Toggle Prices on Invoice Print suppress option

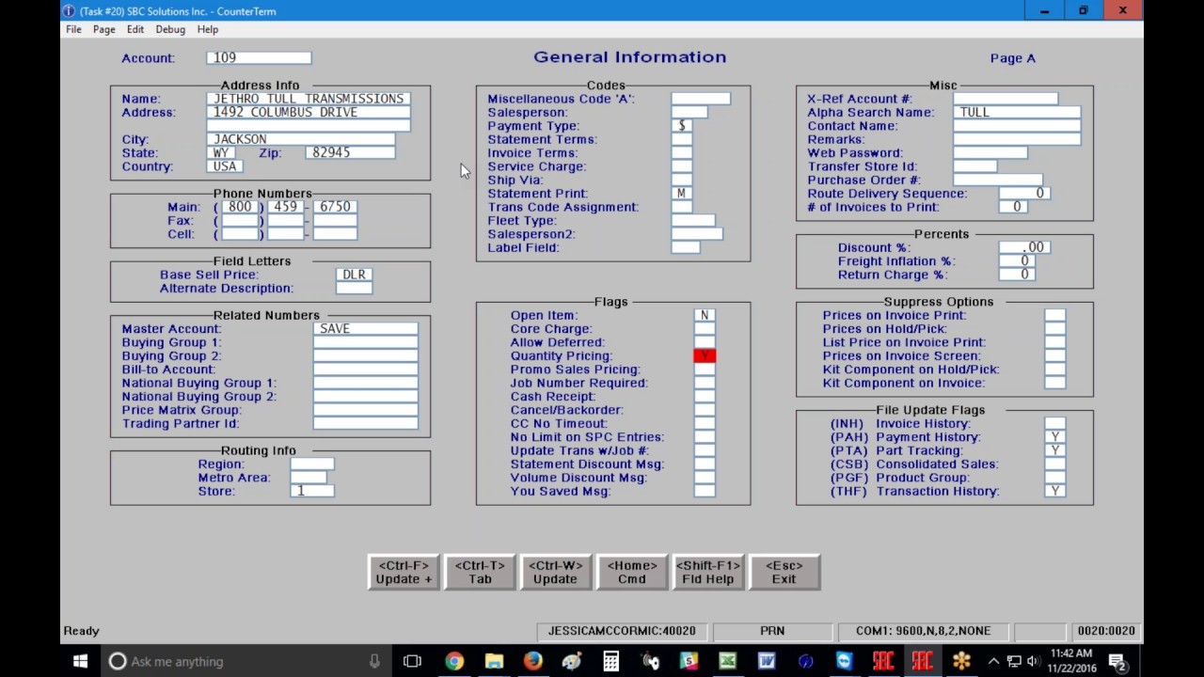[1055, 315]
